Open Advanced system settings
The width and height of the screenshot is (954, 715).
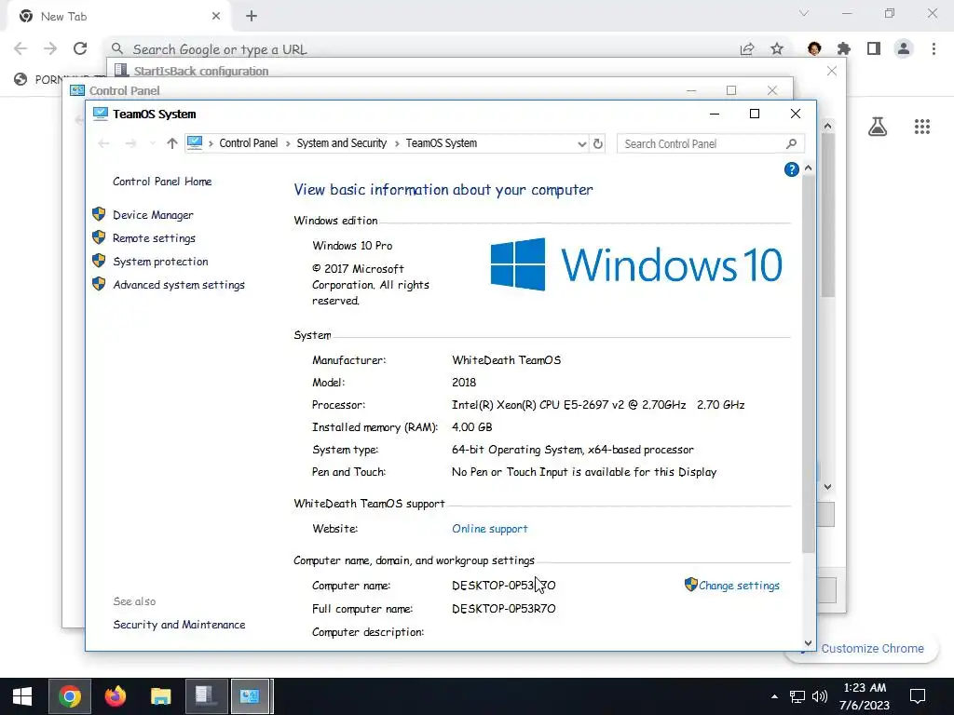[179, 285]
